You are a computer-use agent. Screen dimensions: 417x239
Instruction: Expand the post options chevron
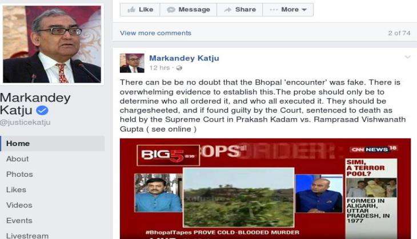tap(407, 57)
